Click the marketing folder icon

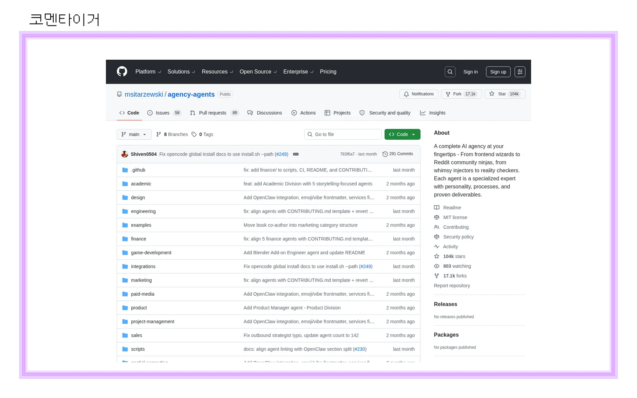[125, 281]
